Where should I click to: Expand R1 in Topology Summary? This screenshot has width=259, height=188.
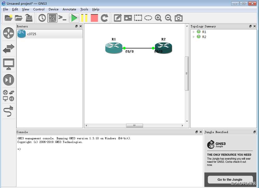[x=193, y=32]
